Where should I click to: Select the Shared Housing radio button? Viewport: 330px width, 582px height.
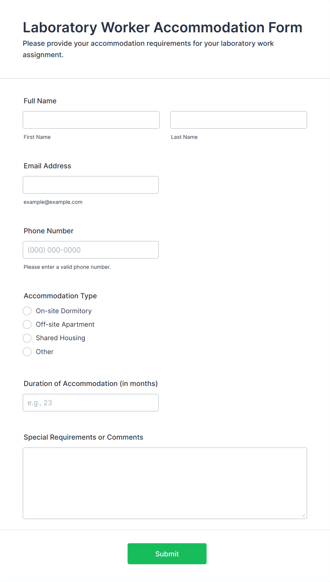pyautogui.click(x=27, y=338)
